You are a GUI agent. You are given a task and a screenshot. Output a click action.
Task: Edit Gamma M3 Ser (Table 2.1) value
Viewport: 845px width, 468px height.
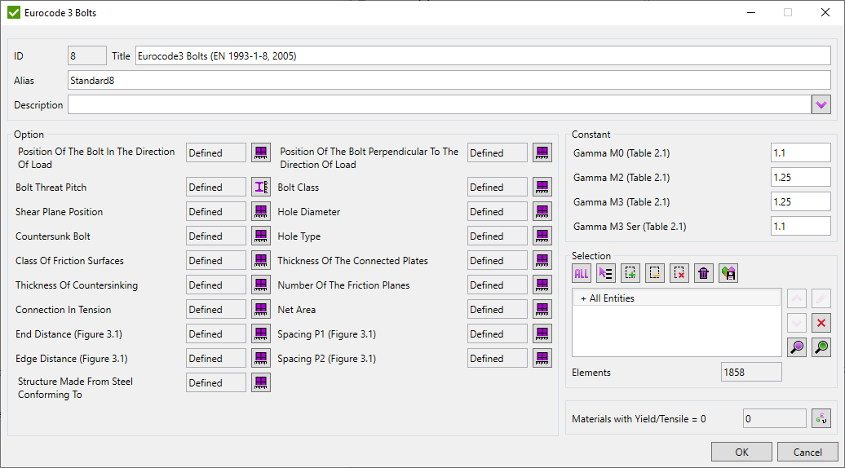click(x=801, y=226)
